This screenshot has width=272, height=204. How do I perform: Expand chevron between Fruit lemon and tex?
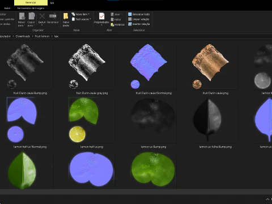tap(52, 36)
